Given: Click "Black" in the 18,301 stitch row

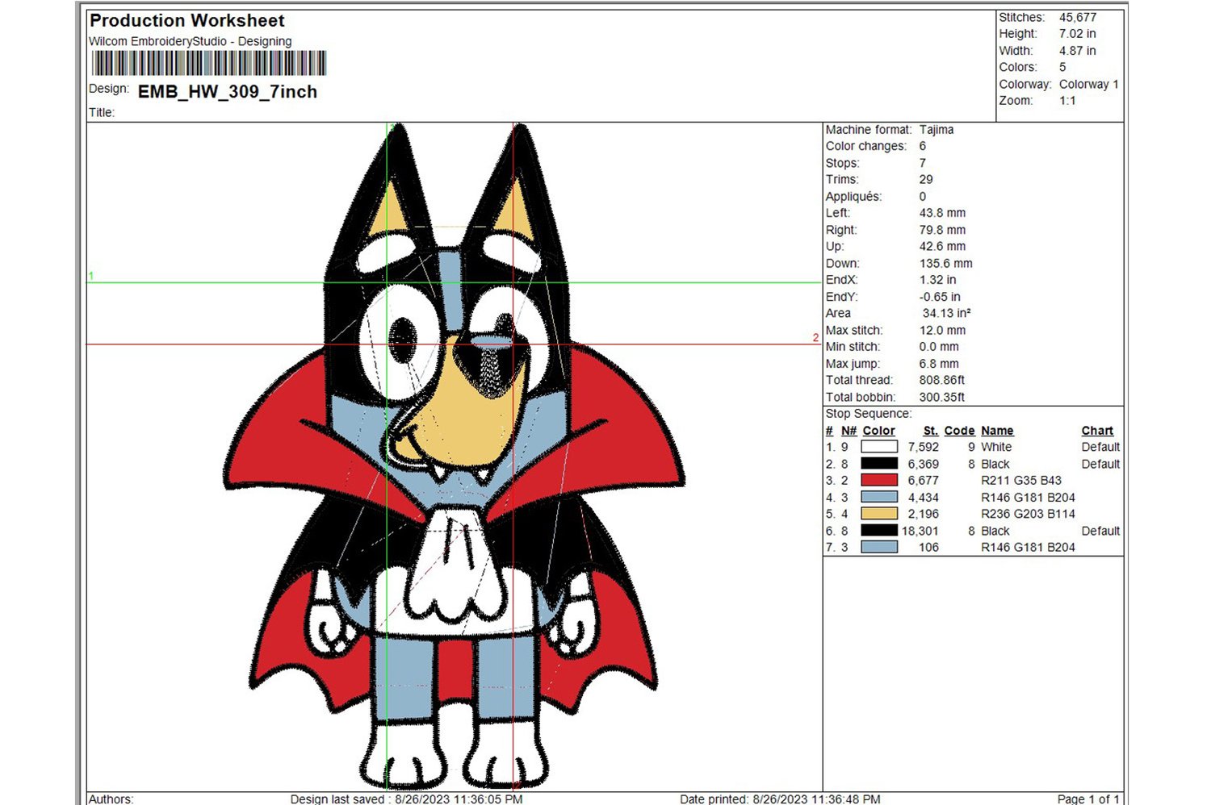Looking at the screenshot, I should [995, 531].
